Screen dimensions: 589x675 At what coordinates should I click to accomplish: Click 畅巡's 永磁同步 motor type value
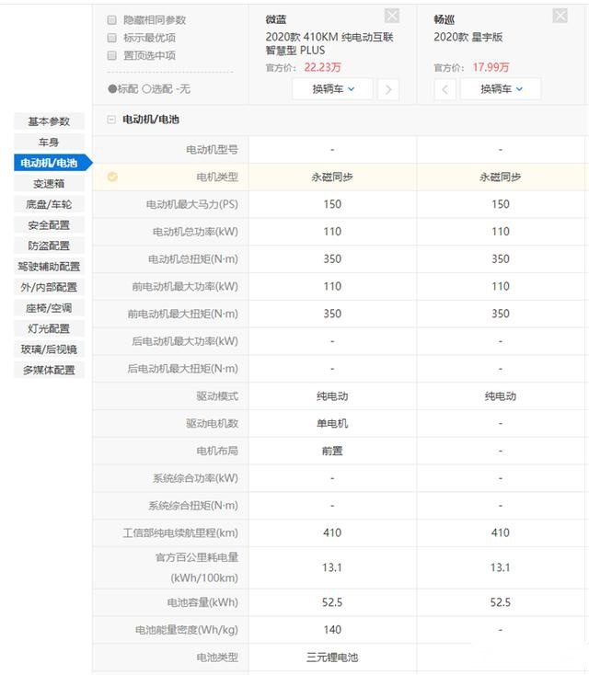[501, 177]
